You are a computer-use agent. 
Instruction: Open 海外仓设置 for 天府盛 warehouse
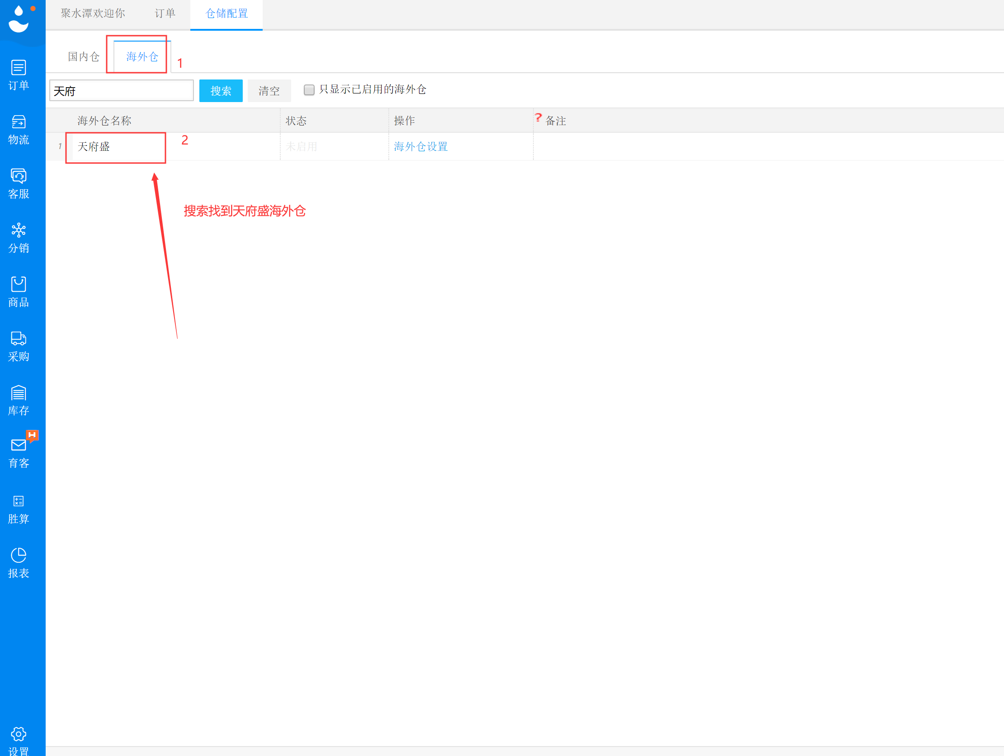click(420, 146)
